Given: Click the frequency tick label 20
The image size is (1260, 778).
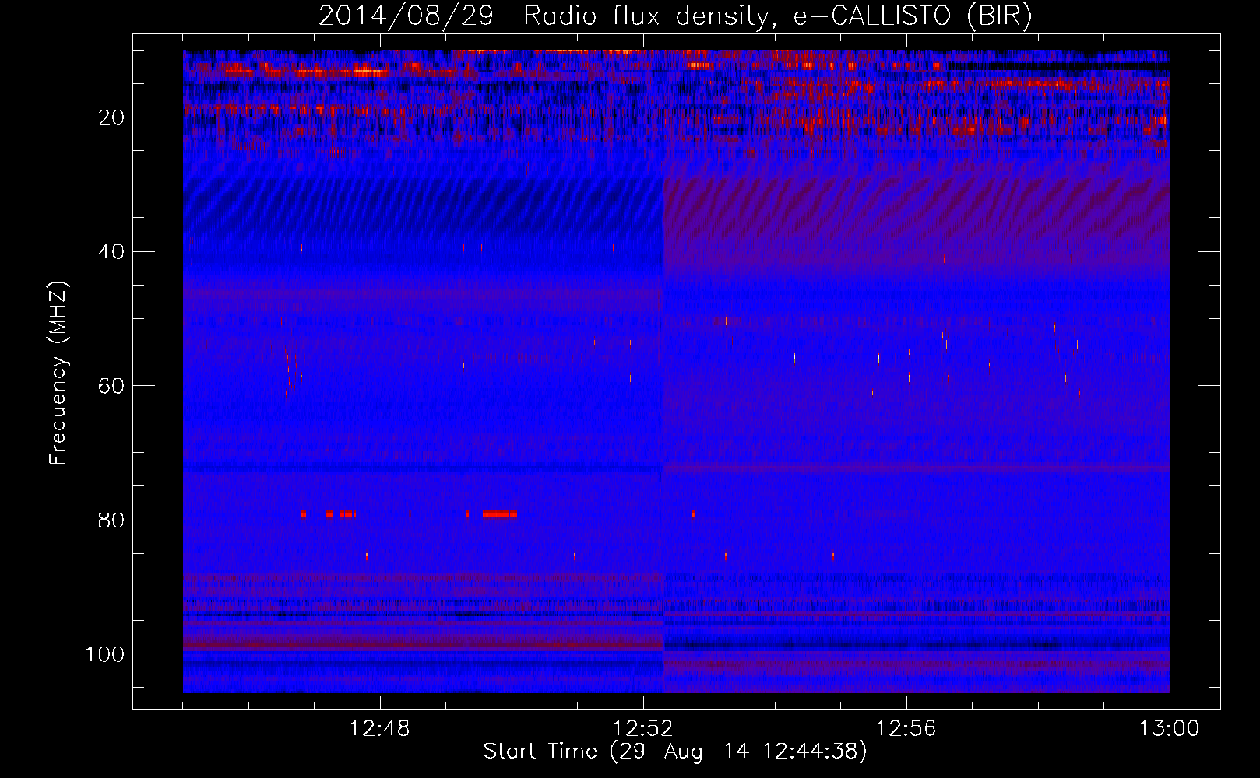Looking at the screenshot, I should click(x=111, y=117).
